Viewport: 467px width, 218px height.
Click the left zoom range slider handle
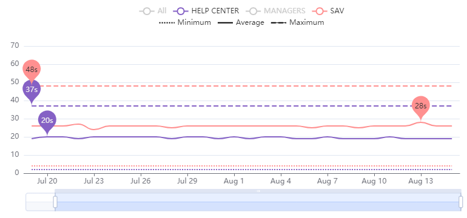55,202
